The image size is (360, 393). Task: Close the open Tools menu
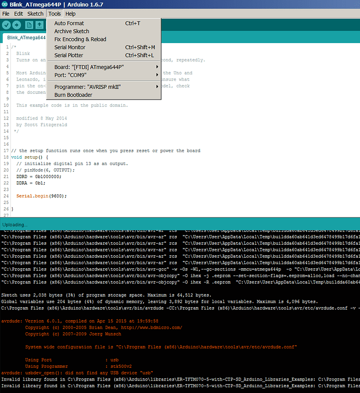coord(54,14)
